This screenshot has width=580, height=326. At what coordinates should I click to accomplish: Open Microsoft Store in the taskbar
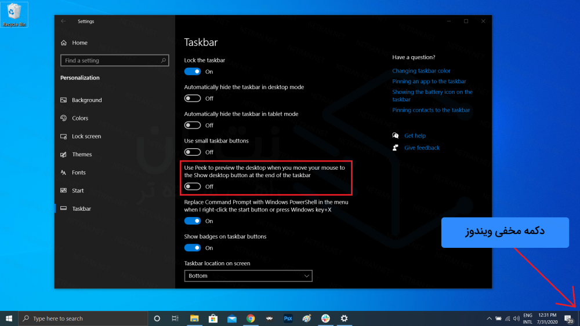click(x=213, y=318)
